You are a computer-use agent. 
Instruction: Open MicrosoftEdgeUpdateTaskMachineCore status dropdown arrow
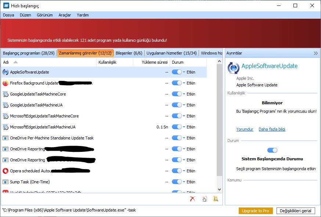pos(184,116)
